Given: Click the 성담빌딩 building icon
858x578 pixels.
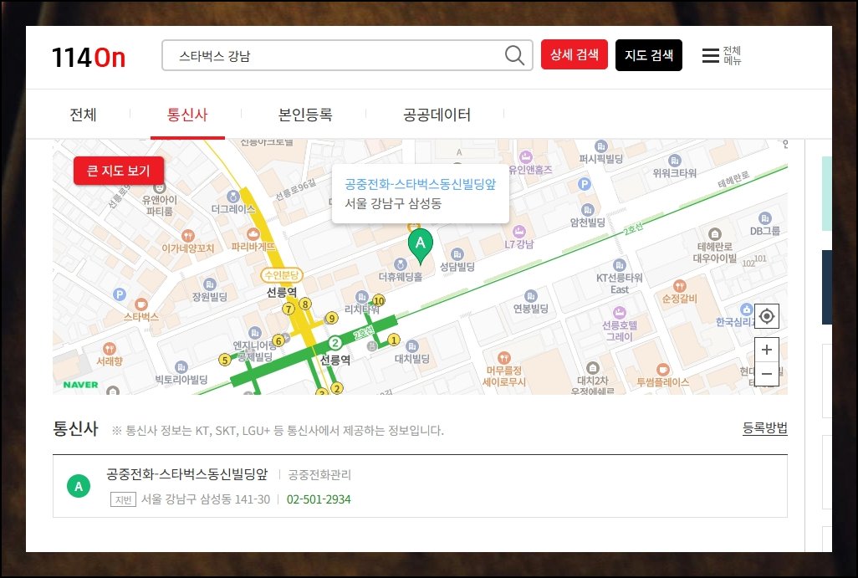Looking at the screenshot, I should tap(457, 254).
